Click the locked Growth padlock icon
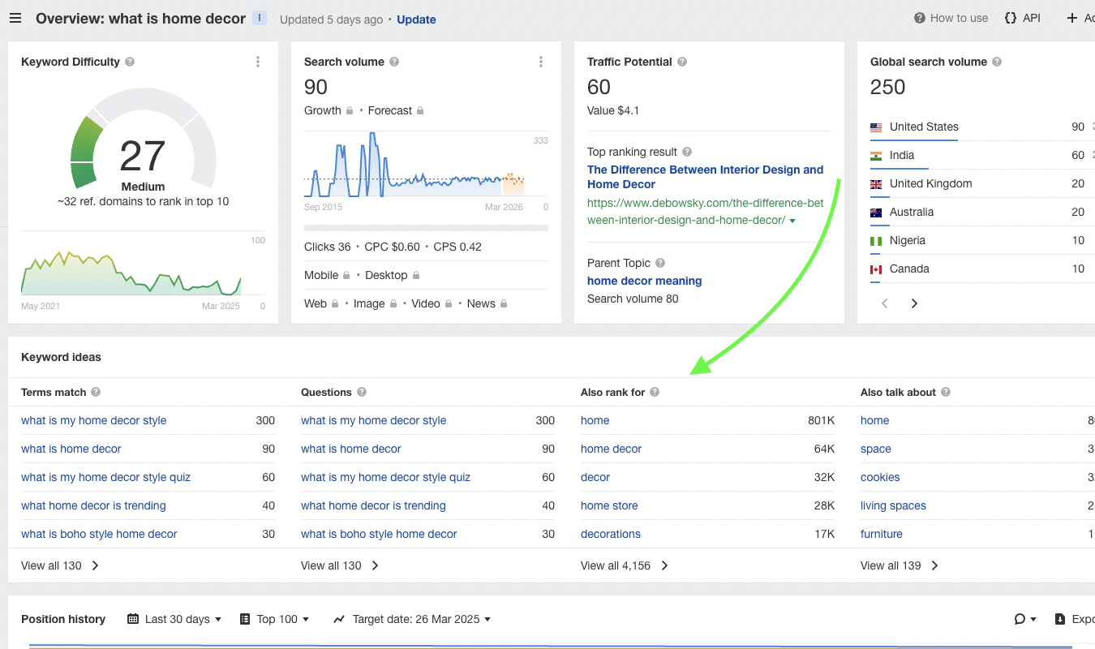This screenshot has width=1095, height=649. point(350,110)
